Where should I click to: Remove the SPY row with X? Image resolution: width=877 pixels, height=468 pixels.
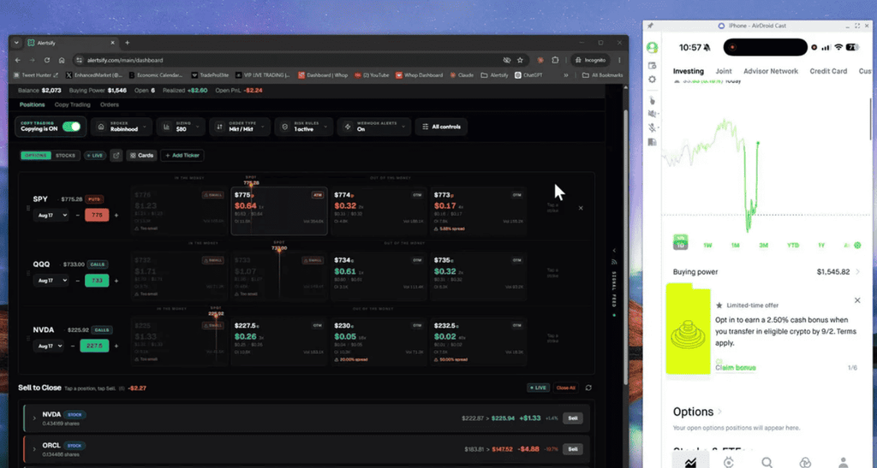[581, 208]
